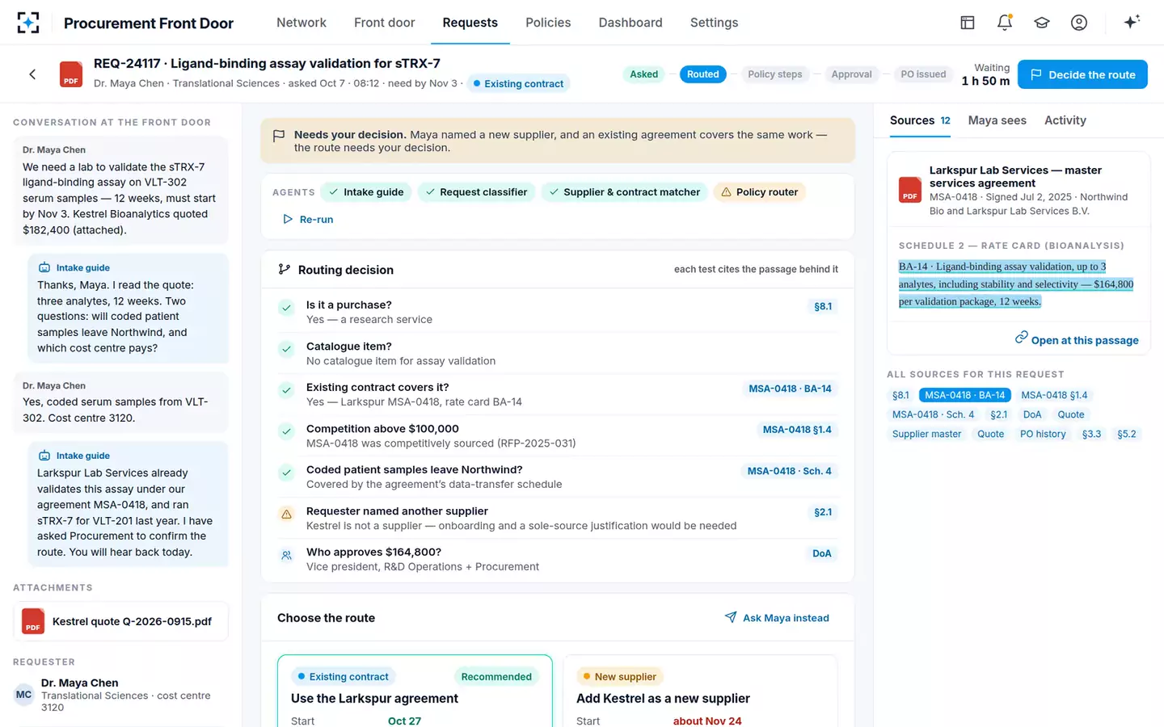The width and height of the screenshot is (1164, 727).
Task: Show the Activity tab
Action: point(1065,120)
